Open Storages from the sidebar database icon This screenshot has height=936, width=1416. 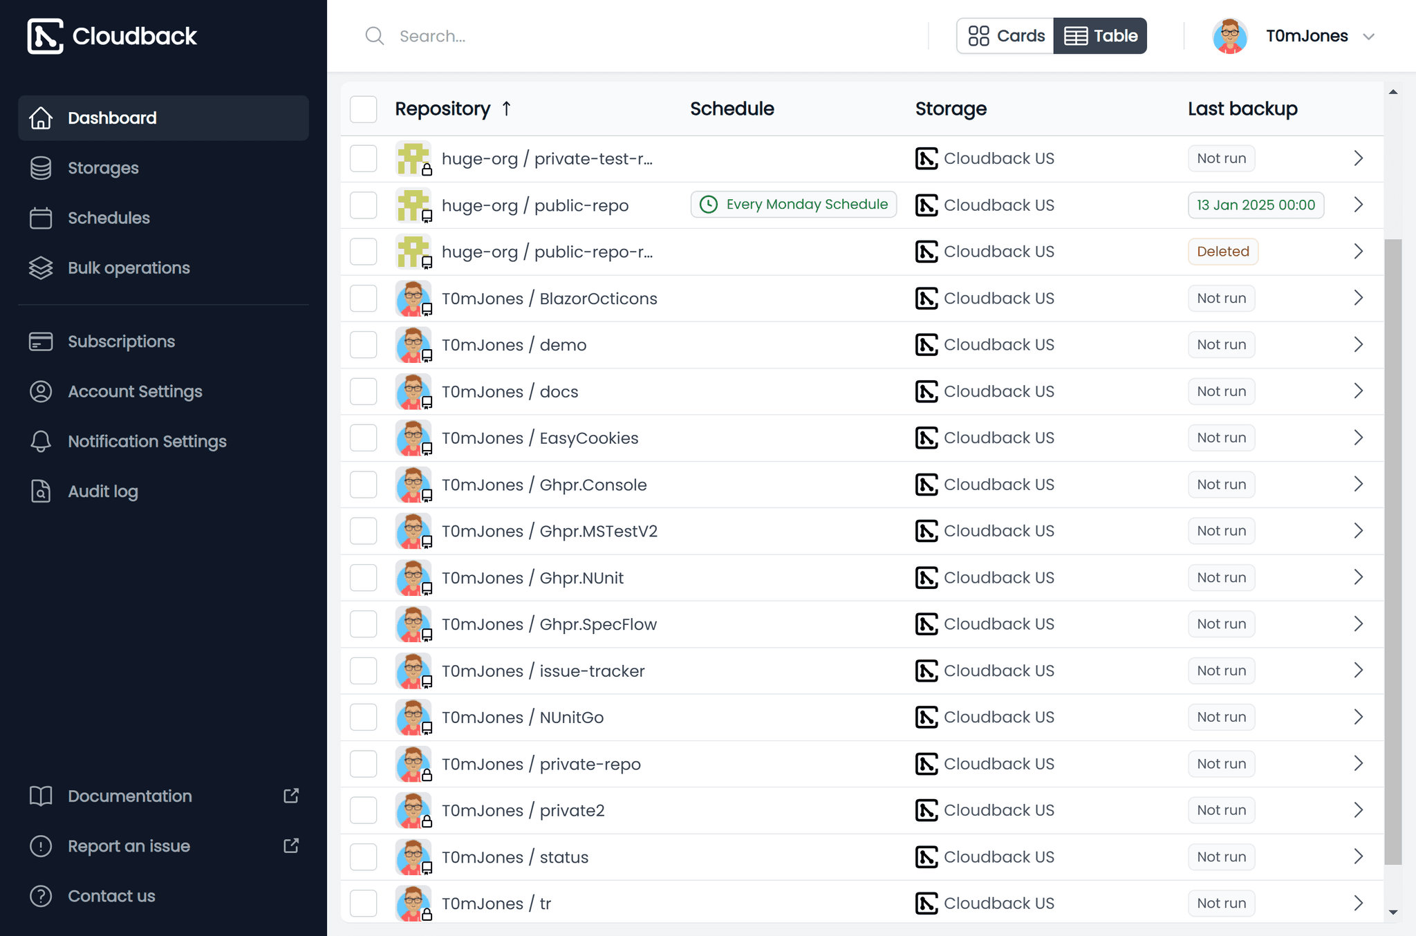tap(41, 168)
